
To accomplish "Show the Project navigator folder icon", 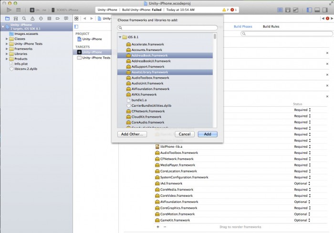I will pos(7,18).
